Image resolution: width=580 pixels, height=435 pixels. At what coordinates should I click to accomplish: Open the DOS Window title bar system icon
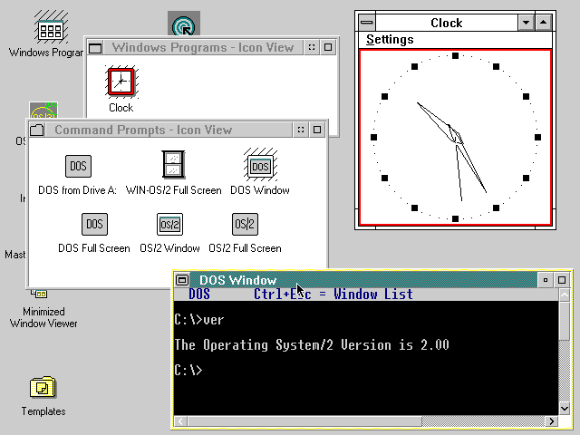182,280
